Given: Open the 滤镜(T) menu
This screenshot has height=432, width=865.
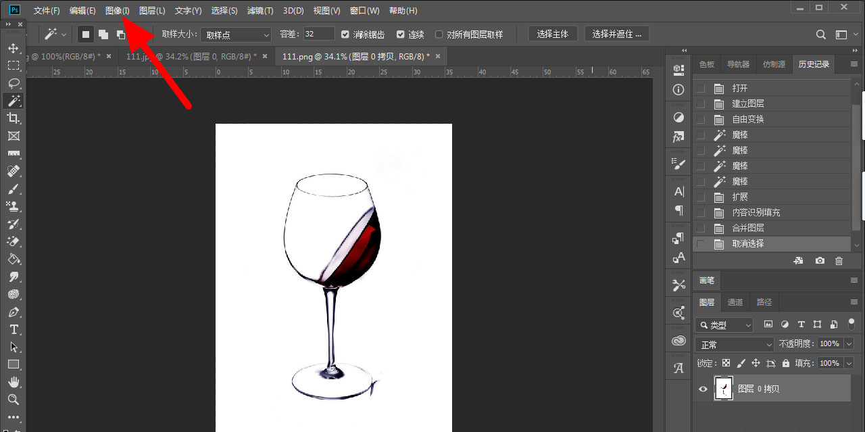Looking at the screenshot, I should point(260,11).
